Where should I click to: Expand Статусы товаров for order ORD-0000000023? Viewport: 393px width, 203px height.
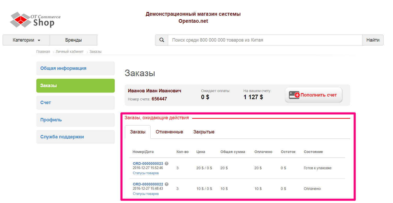point(145,173)
